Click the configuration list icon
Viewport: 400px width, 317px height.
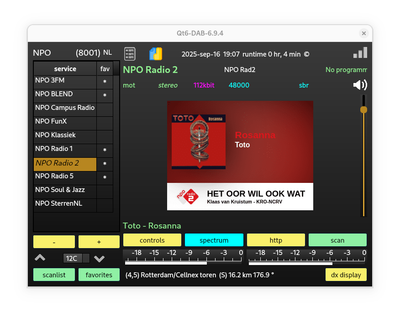(130, 53)
